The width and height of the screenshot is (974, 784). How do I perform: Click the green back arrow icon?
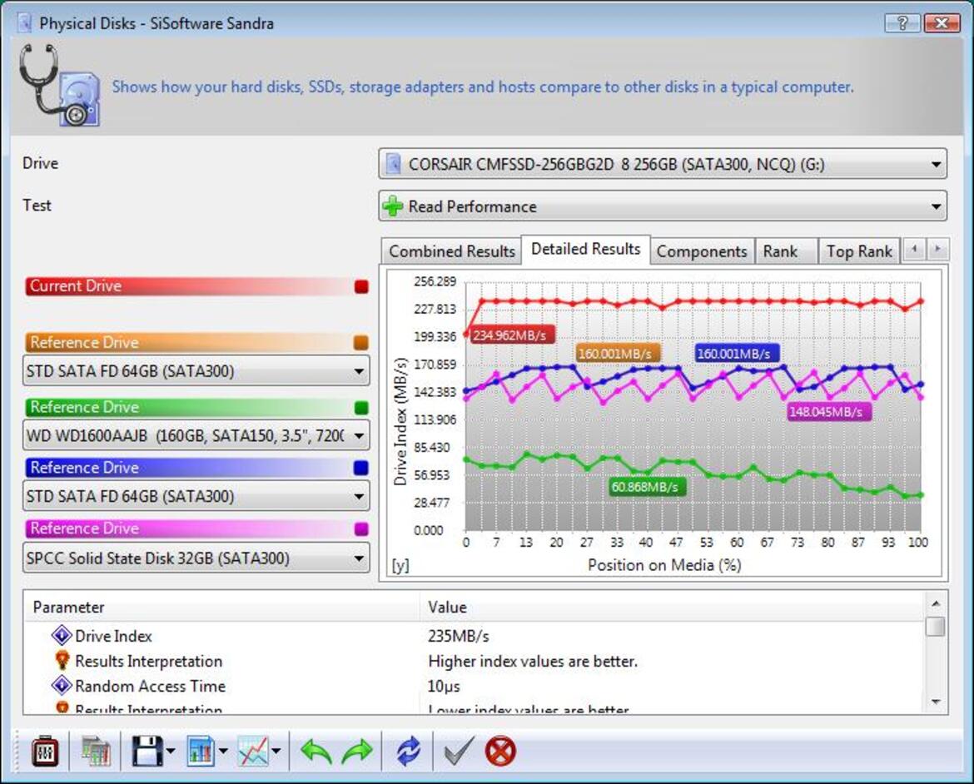point(316,752)
